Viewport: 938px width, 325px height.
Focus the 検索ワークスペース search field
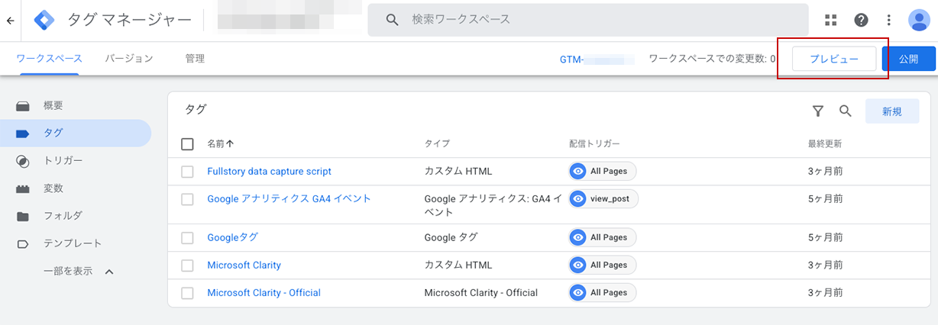tap(587, 20)
